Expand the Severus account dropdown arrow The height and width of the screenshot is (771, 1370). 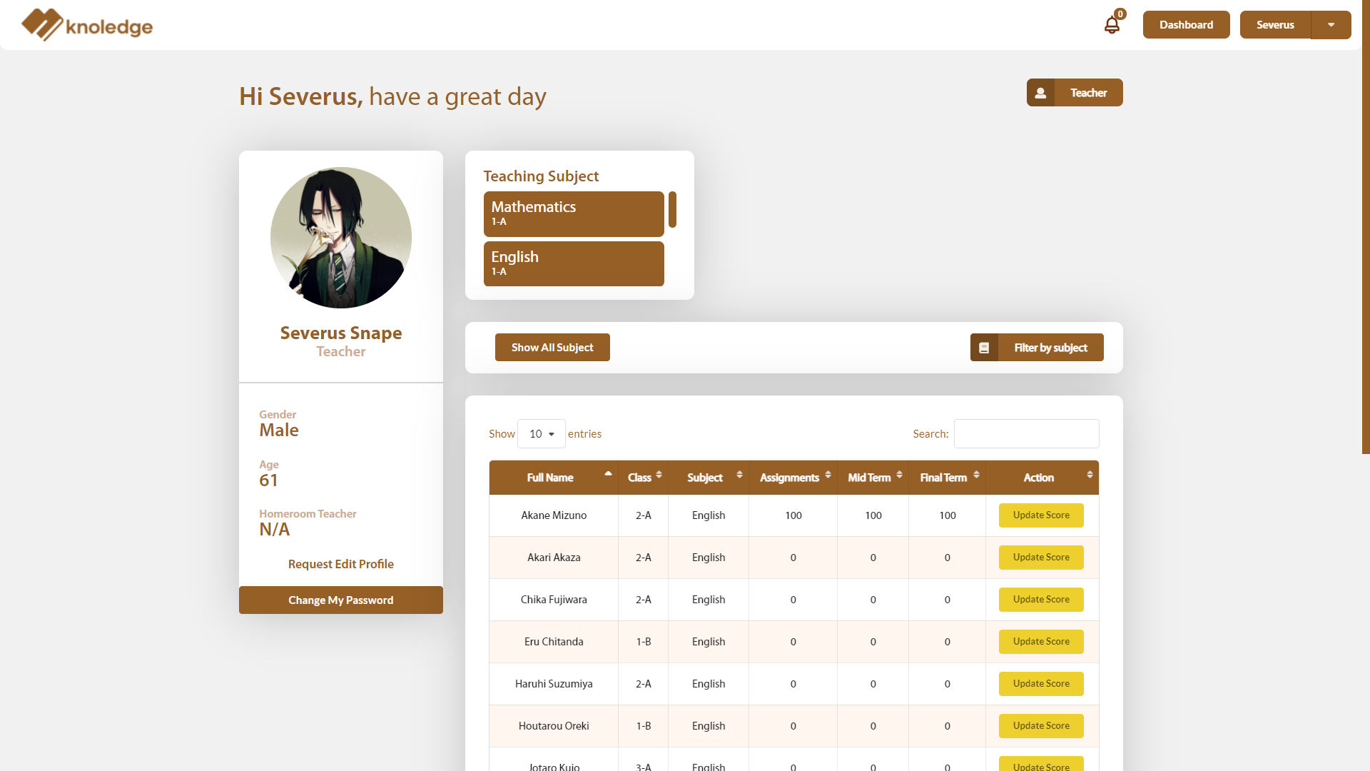(x=1331, y=24)
